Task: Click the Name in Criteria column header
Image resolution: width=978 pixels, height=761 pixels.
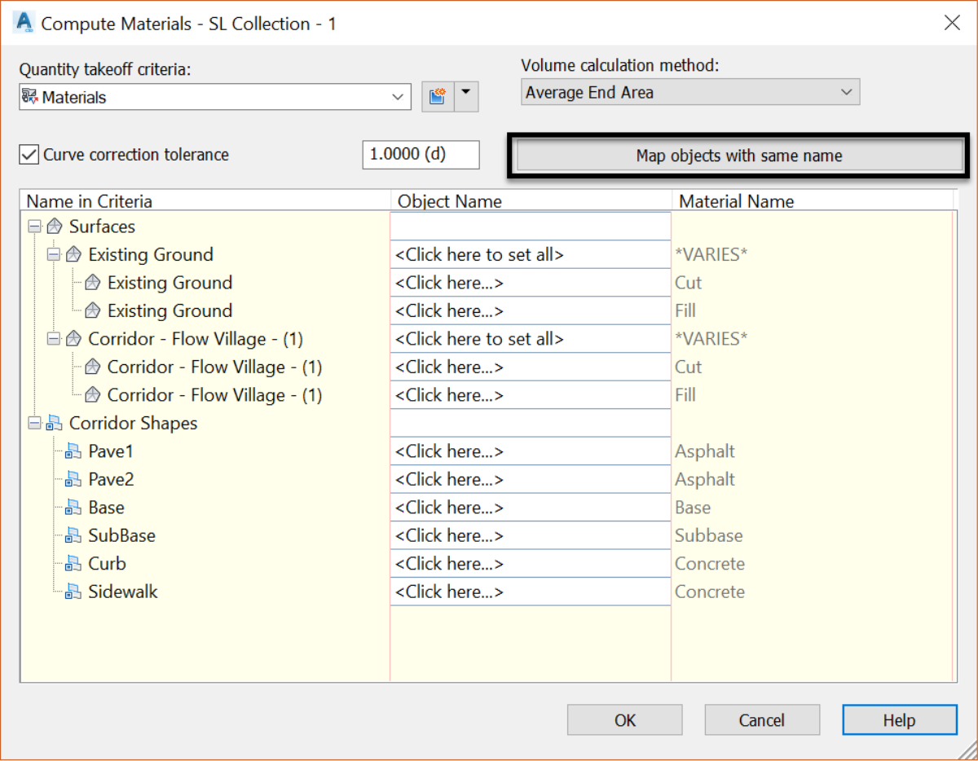Action: [205, 200]
